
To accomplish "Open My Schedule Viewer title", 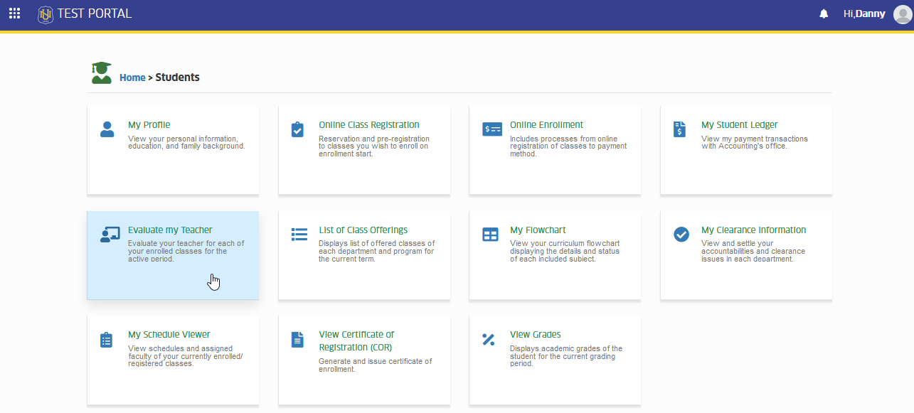I will [169, 335].
